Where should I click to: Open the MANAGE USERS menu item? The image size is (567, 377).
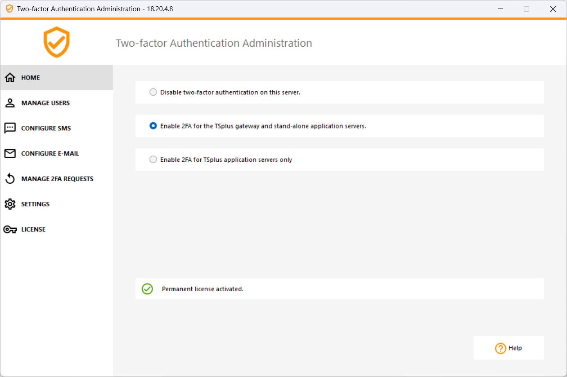pyautogui.click(x=57, y=103)
